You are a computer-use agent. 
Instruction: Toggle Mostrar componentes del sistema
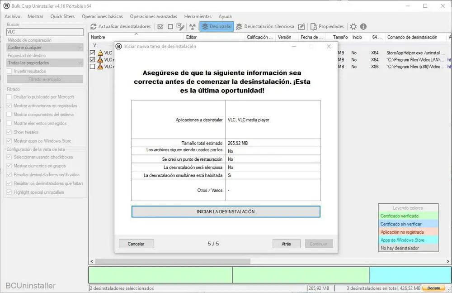point(9,115)
